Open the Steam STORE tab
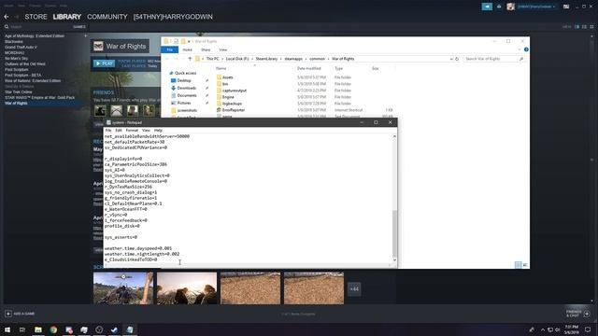This screenshot has width=598, height=336. pos(36,17)
